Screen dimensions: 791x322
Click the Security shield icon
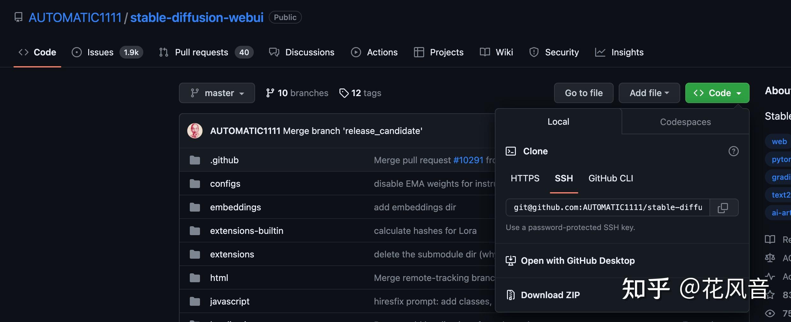tap(534, 52)
